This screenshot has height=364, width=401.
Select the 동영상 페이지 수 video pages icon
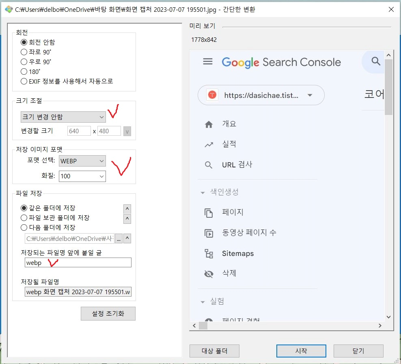tap(209, 233)
